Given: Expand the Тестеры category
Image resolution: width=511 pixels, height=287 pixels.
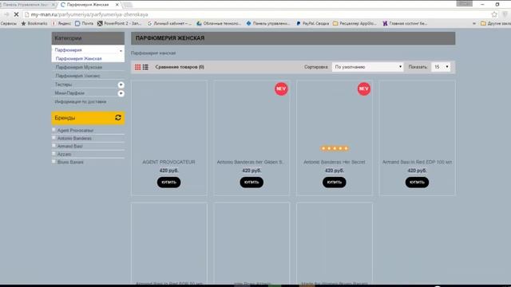Looking at the screenshot, I should coord(121,85).
